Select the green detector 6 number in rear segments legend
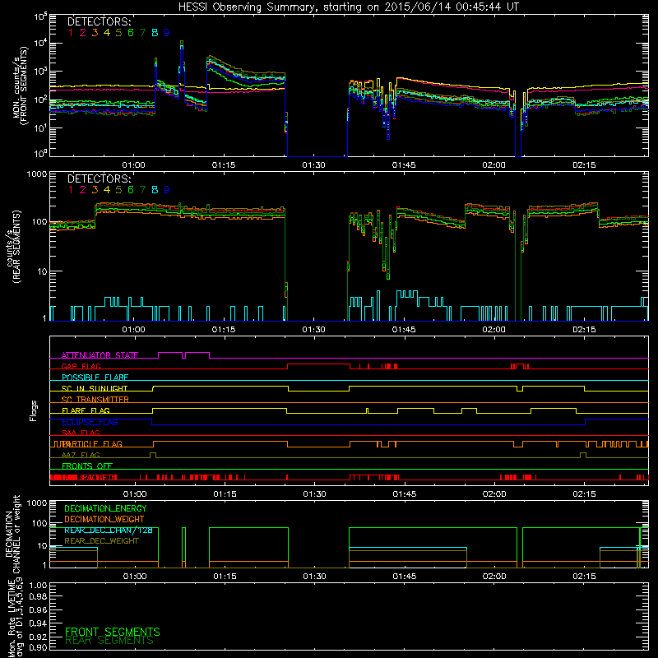This screenshot has height=658, width=658. [131, 190]
